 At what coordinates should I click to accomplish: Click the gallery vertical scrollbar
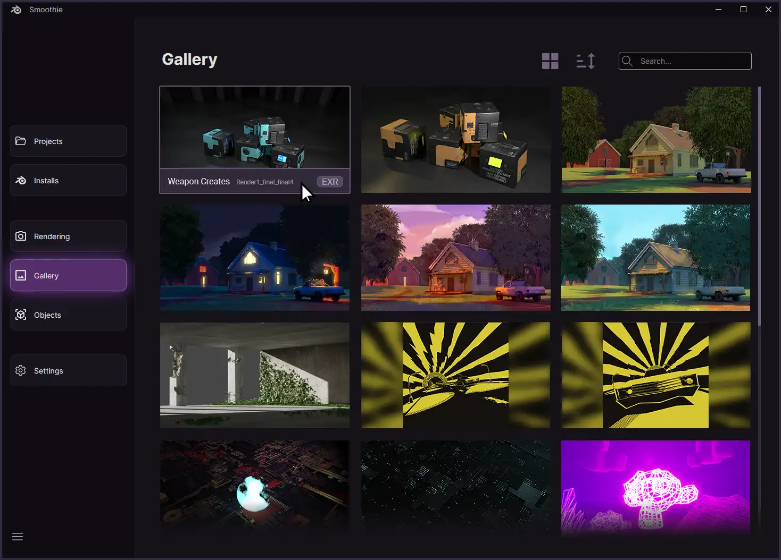(x=759, y=206)
